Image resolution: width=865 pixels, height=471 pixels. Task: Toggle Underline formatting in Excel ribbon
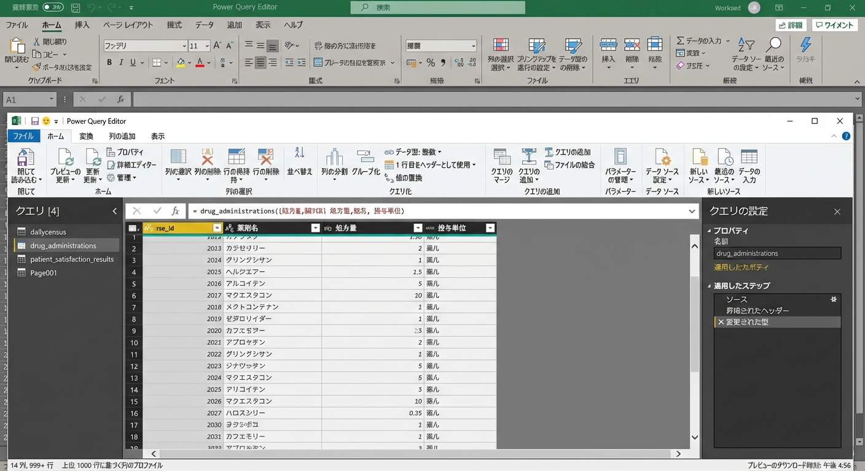click(133, 63)
